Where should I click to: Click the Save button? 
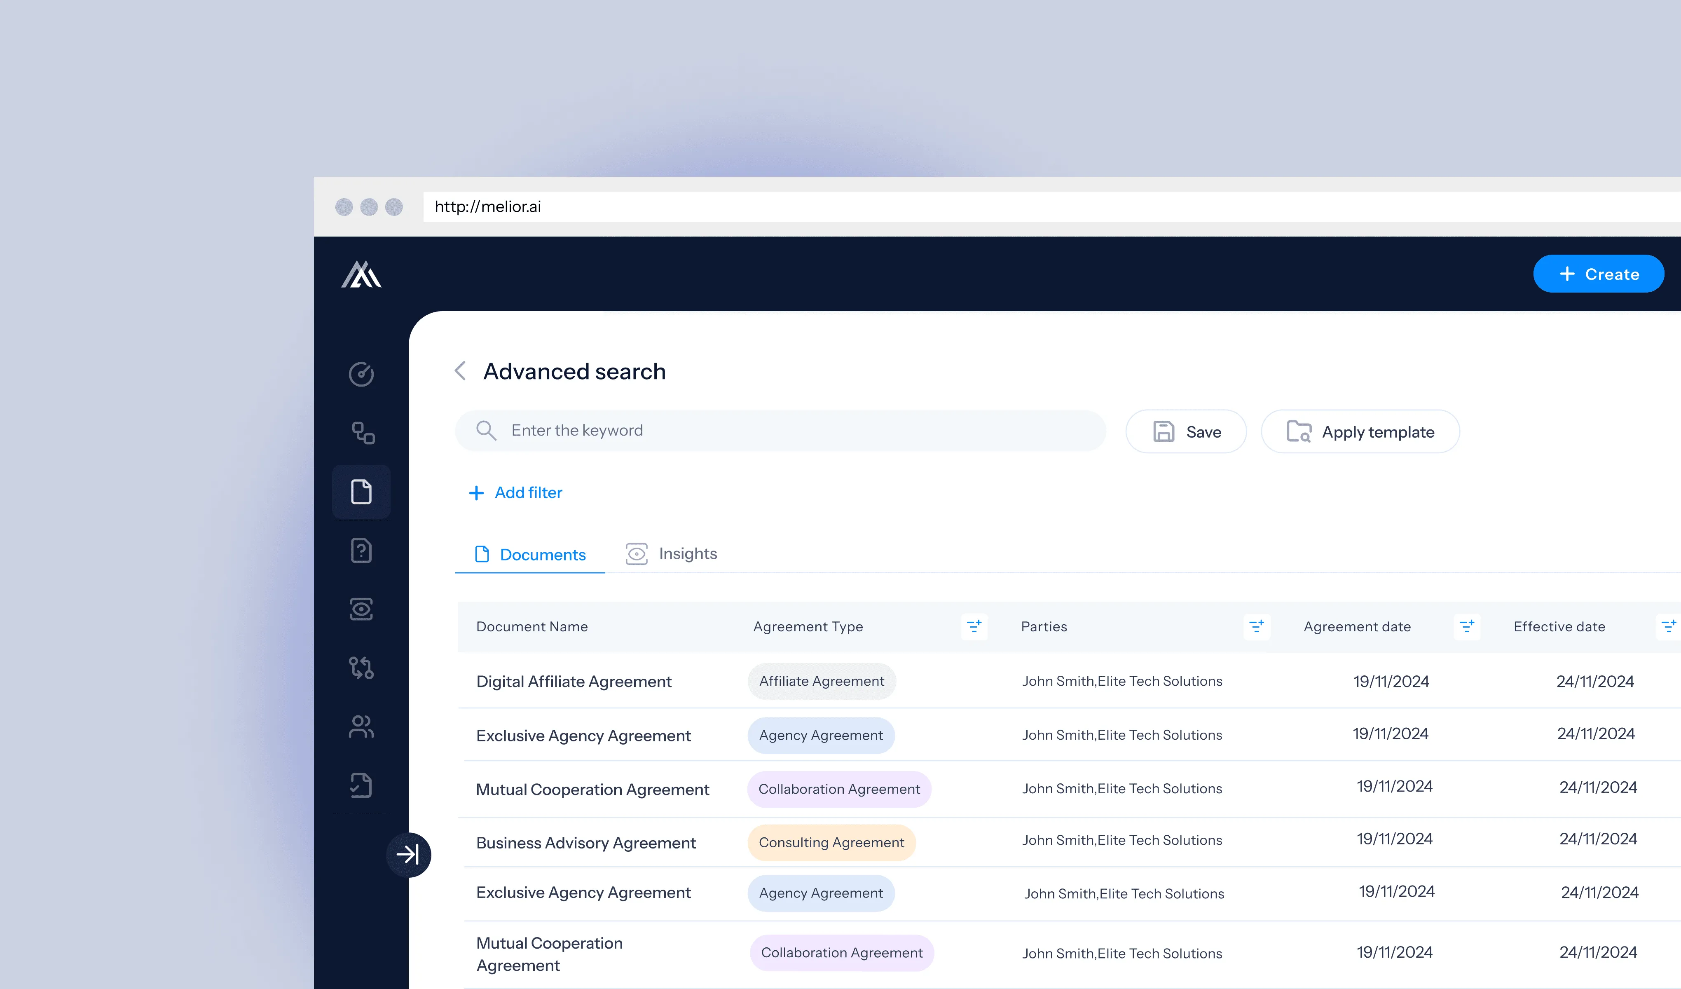[x=1185, y=432]
